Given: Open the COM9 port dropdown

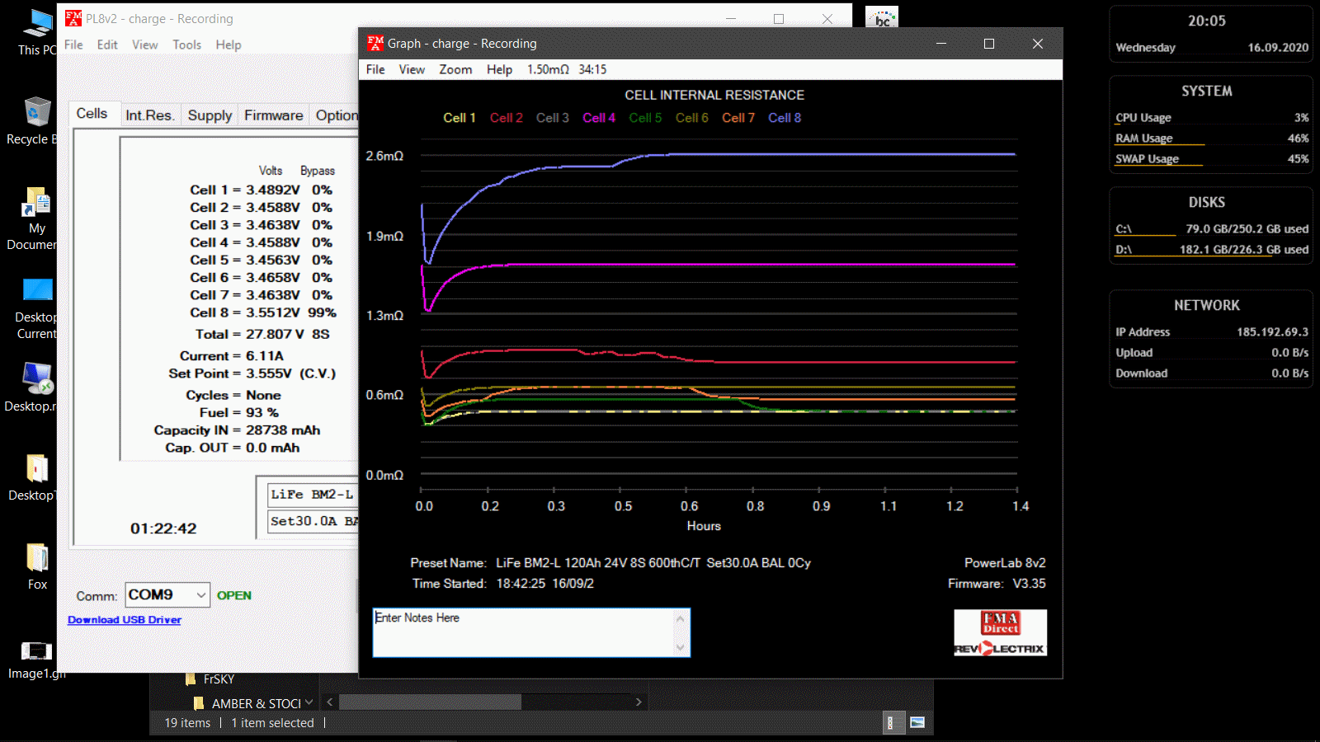Looking at the screenshot, I should click(200, 594).
